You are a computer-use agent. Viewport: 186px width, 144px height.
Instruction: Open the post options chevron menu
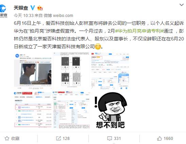click(181, 5)
